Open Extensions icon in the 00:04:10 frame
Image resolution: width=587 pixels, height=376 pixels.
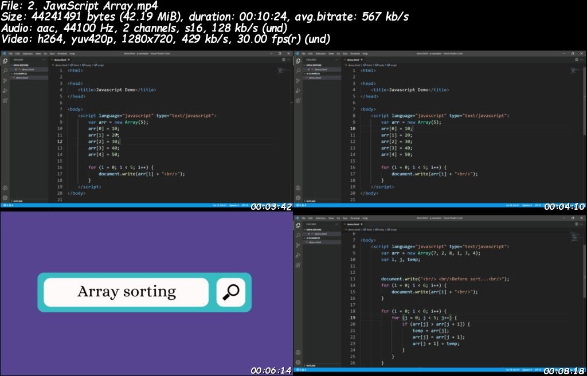coord(298,100)
